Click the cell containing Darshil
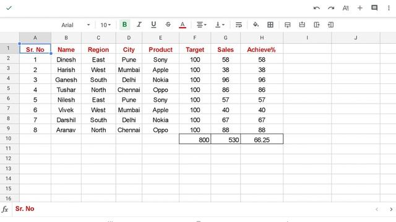 point(66,120)
